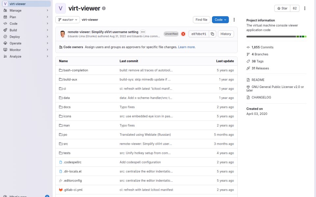Viewport: 316px width, 197px height.
Task: Open the master branch dropdown
Action: tap(68, 20)
